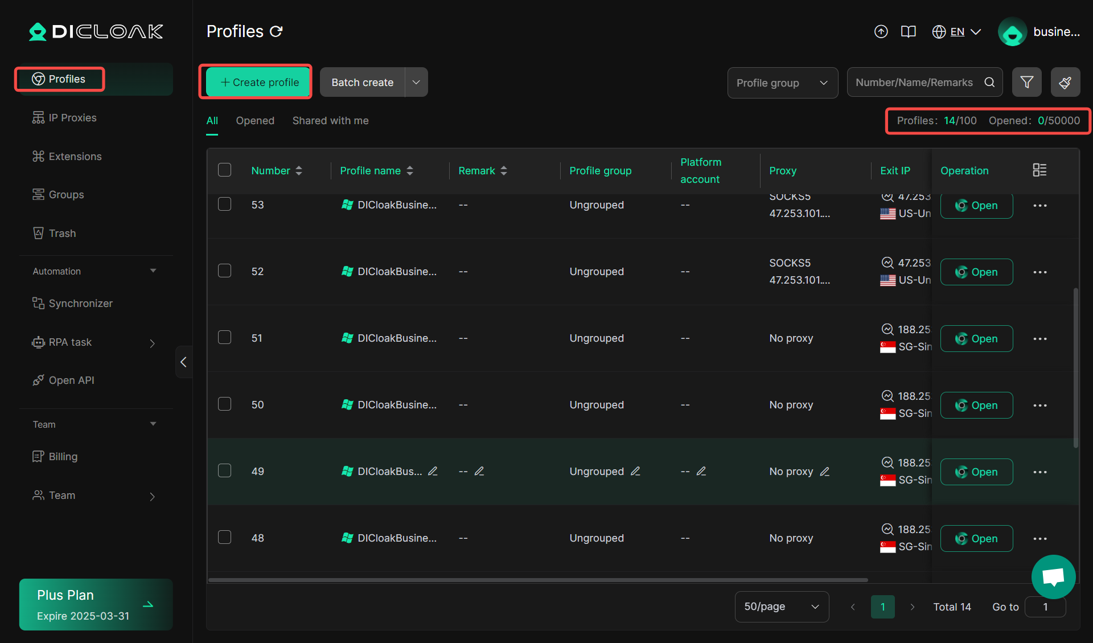Expand the Batch create dropdown arrow
Image resolution: width=1093 pixels, height=643 pixels.
(416, 82)
